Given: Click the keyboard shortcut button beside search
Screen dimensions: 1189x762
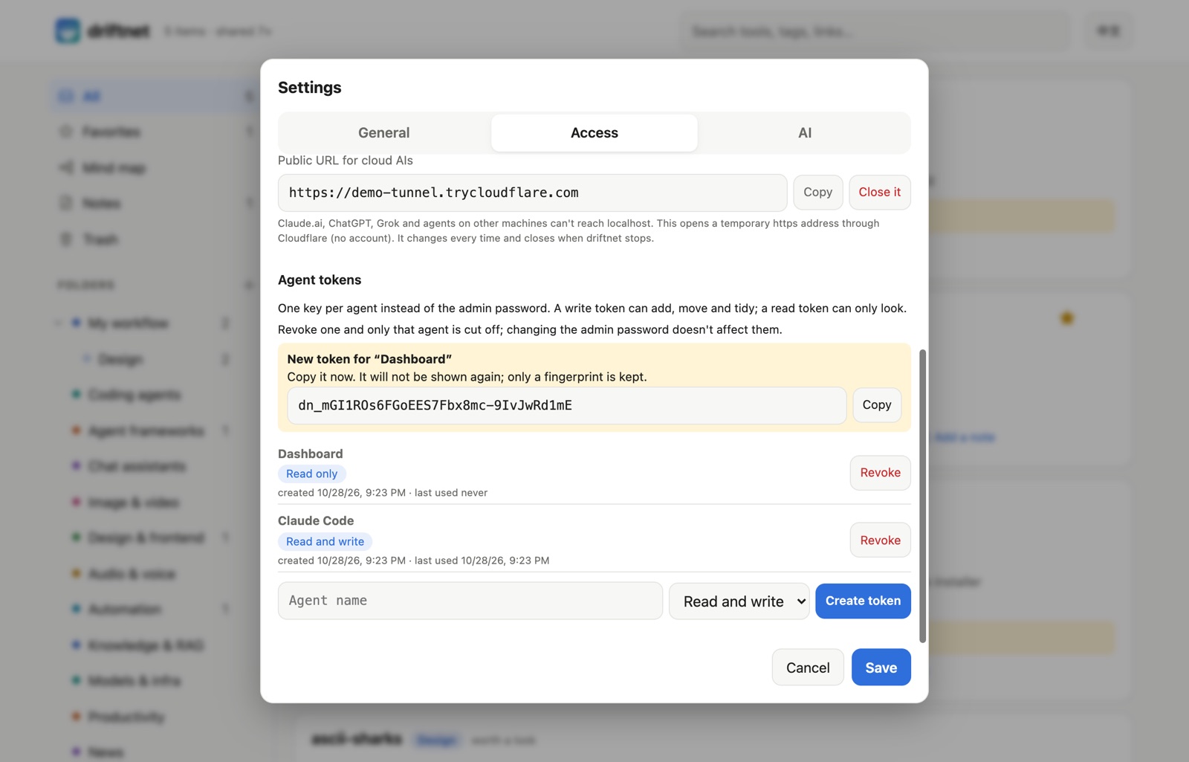Looking at the screenshot, I should [1108, 31].
